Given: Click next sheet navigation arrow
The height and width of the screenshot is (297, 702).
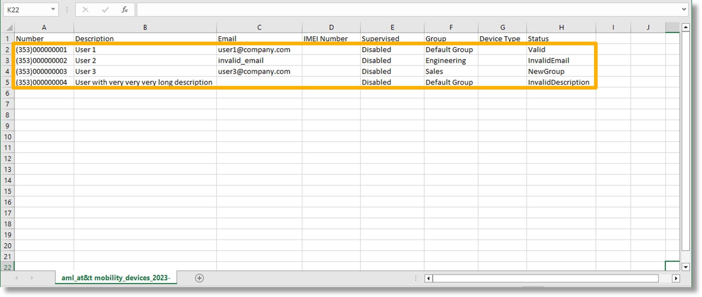Looking at the screenshot, I should tap(32, 278).
